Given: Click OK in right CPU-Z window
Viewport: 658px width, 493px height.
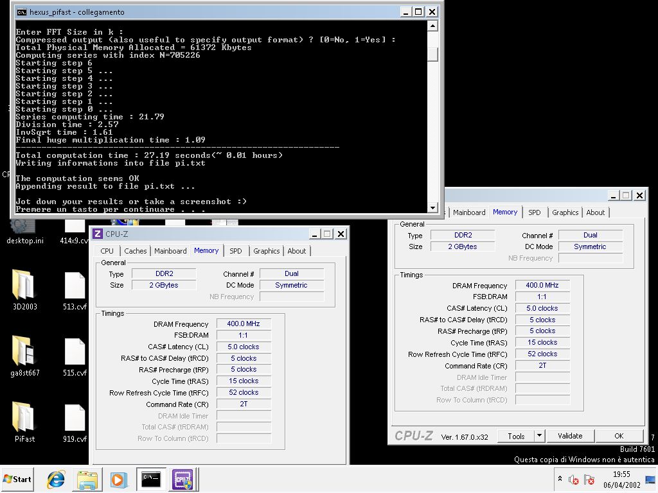Looking at the screenshot, I should click(x=619, y=436).
